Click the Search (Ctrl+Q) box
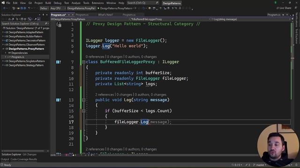 point(142,3)
